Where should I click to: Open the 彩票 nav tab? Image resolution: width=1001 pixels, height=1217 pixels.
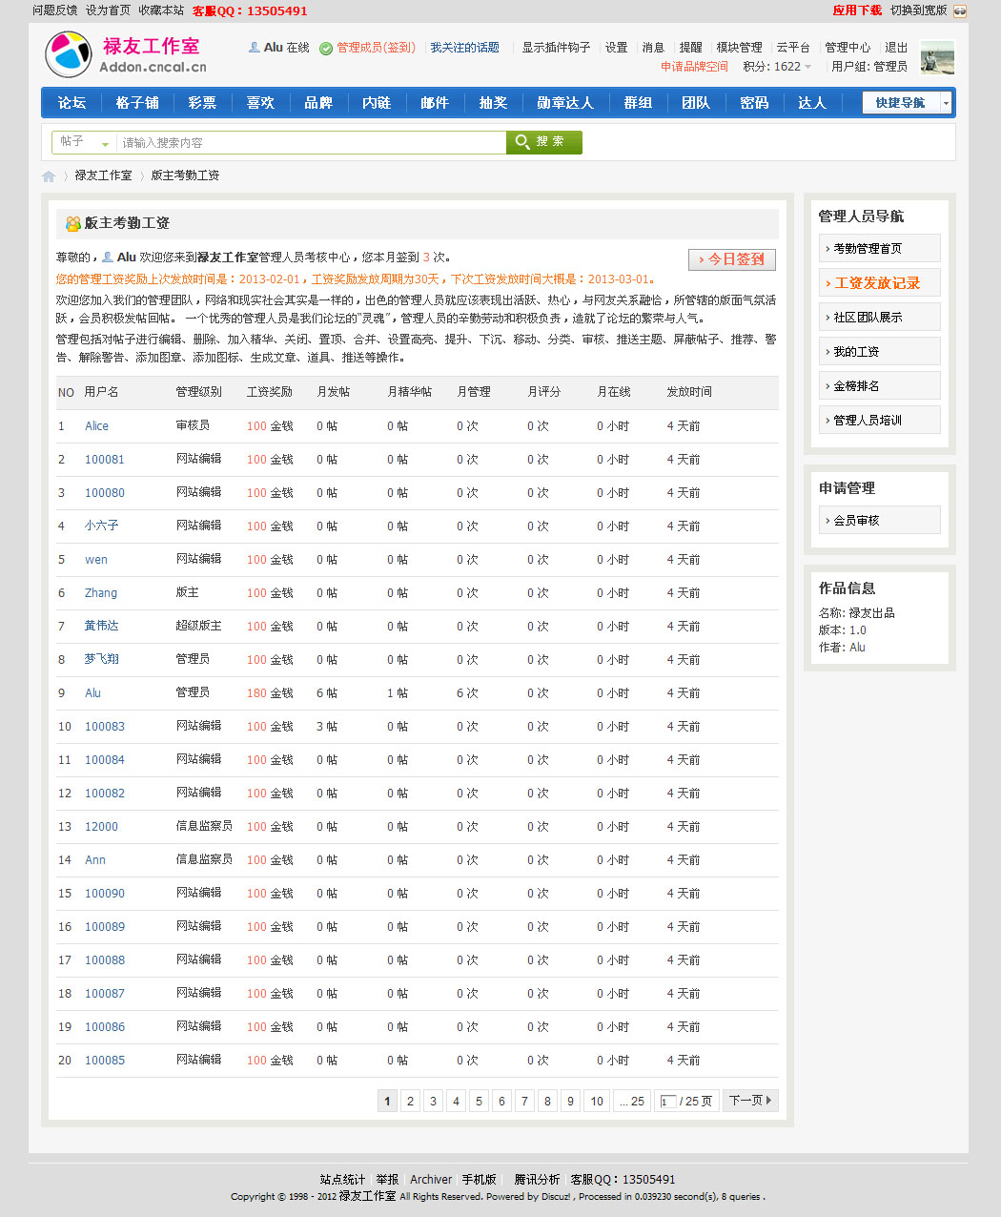tap(202, 102)
